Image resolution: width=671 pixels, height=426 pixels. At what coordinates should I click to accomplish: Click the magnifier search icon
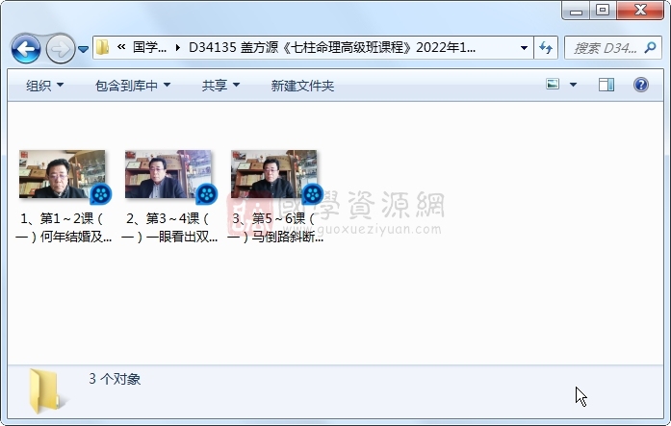click(650, 47)
